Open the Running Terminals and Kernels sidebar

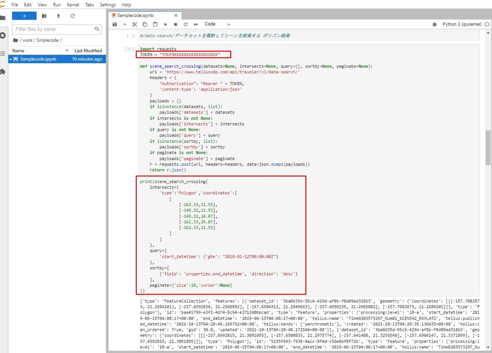[3, 35]
